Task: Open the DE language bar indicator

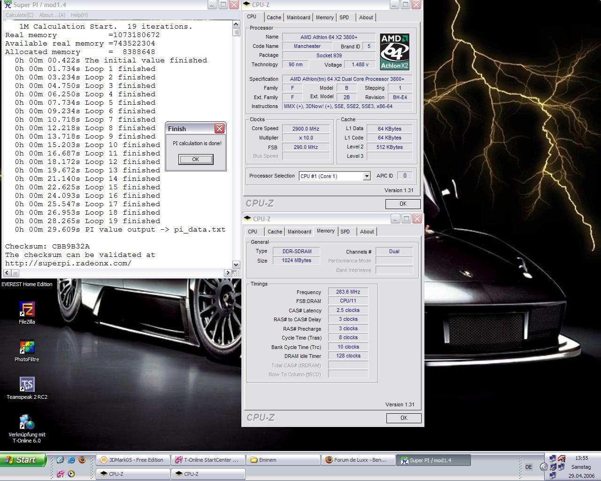Action: tap(529, 467)
